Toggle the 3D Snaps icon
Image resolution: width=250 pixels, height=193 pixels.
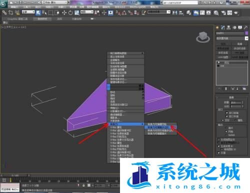coord(118,12)
